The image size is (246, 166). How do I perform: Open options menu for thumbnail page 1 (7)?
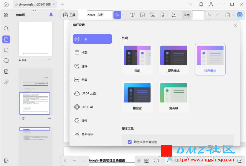tap(50, 119)
